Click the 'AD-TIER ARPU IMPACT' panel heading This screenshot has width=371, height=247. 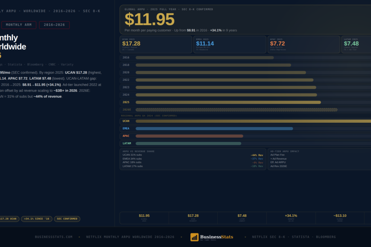point(285,151)
